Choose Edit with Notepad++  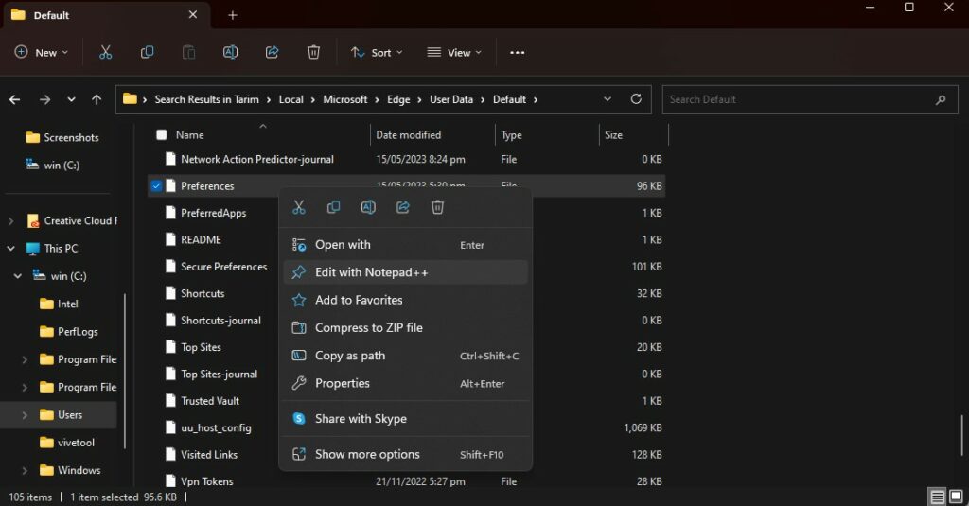(x=371, y=272)
